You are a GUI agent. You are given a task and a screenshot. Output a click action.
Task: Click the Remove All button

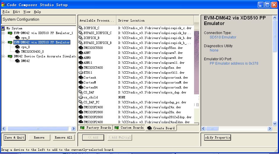click(x=63, y=137)
